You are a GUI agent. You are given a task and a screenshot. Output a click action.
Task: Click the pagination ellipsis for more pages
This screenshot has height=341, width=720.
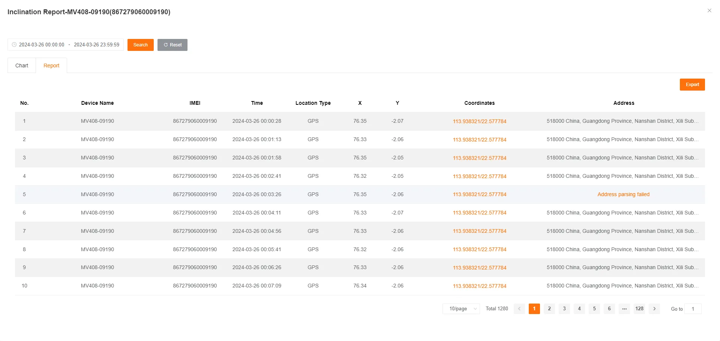[x=624, y=309]
